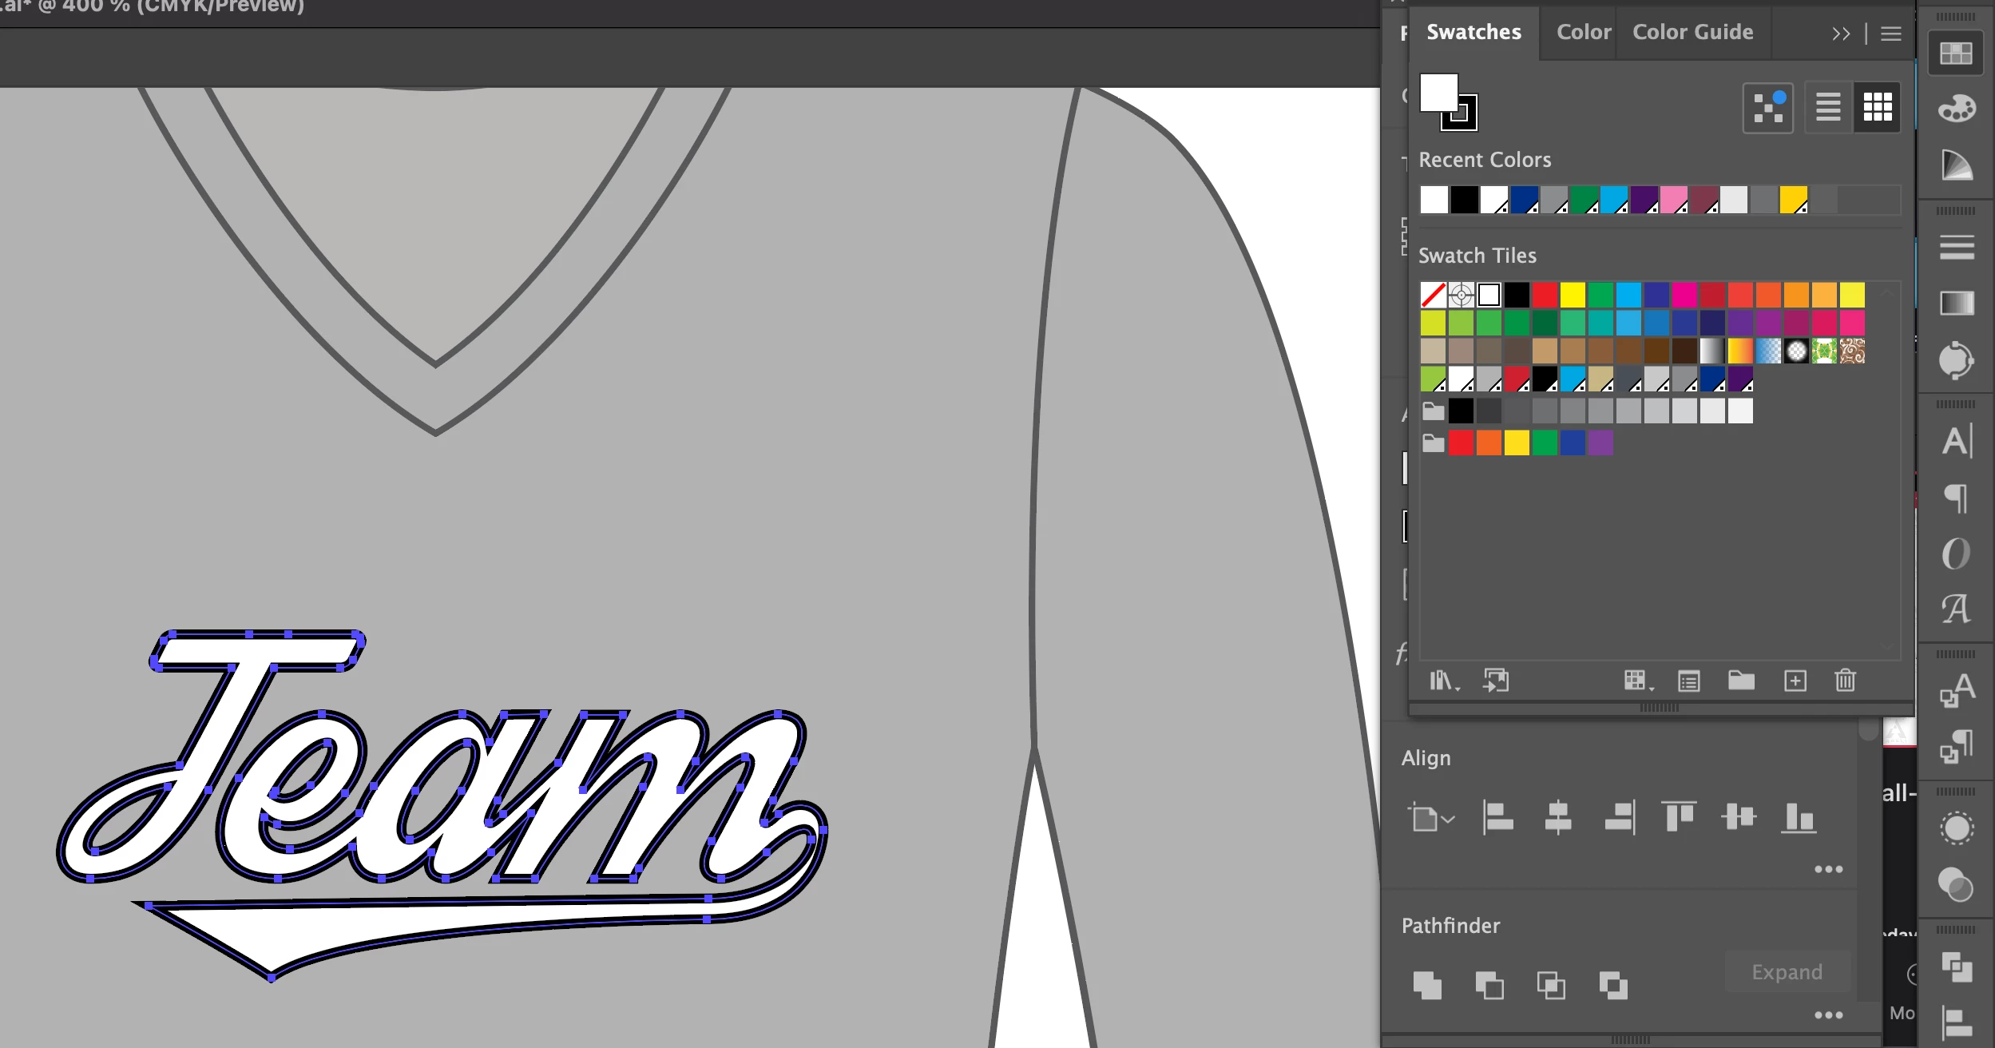Pick the red swatch in Swatch Tiles
1995x1048 pixels.
pos(1545,295)
